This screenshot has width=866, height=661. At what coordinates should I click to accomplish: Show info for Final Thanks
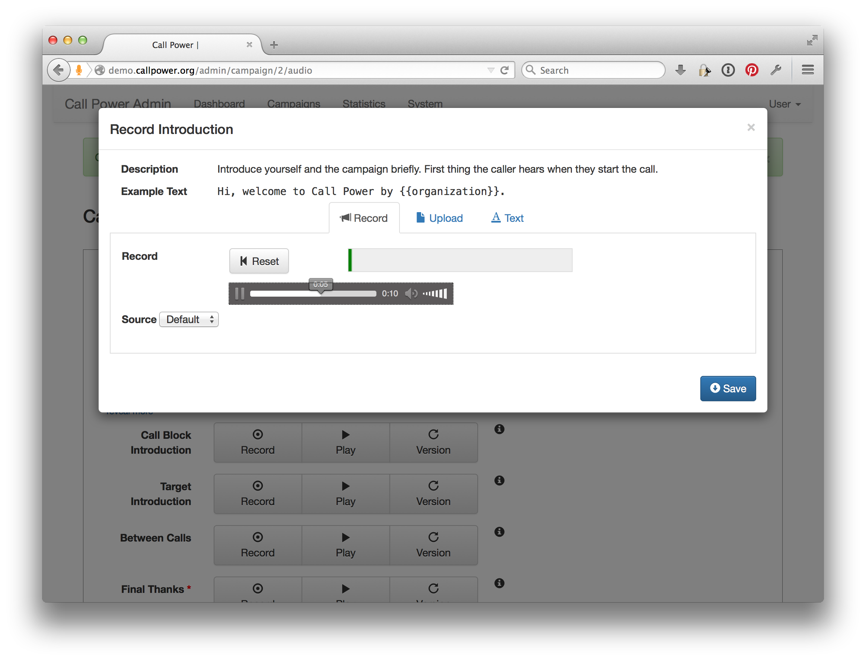[x=499, y=583]
